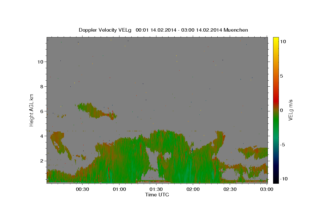This screenshot has height=220, width=331.
Task: Click the 03:00 time tick label
Action: (267, 189)
